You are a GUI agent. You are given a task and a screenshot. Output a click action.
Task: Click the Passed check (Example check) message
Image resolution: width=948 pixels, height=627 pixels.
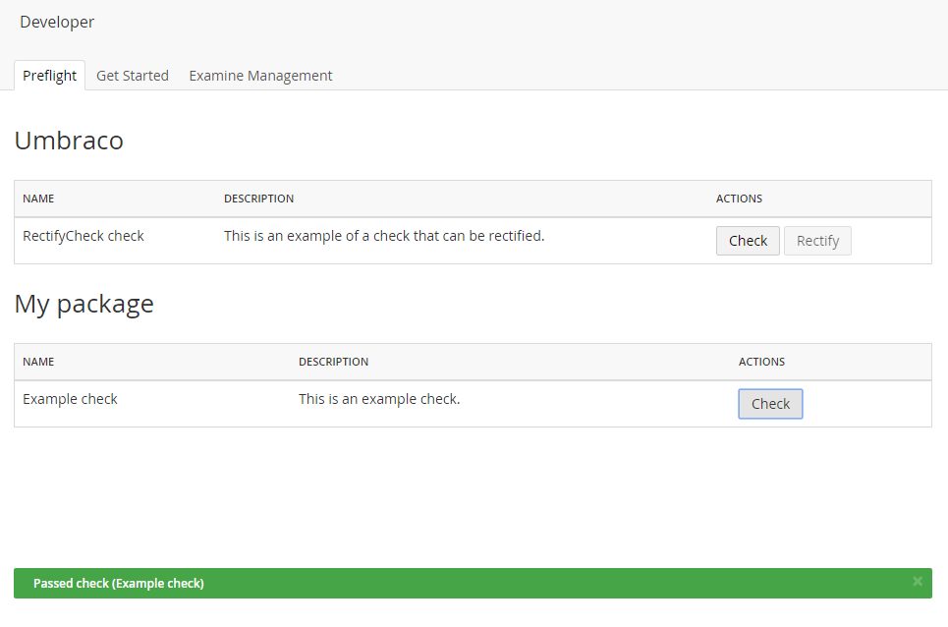pyautogui.click(x=119, y=584)
